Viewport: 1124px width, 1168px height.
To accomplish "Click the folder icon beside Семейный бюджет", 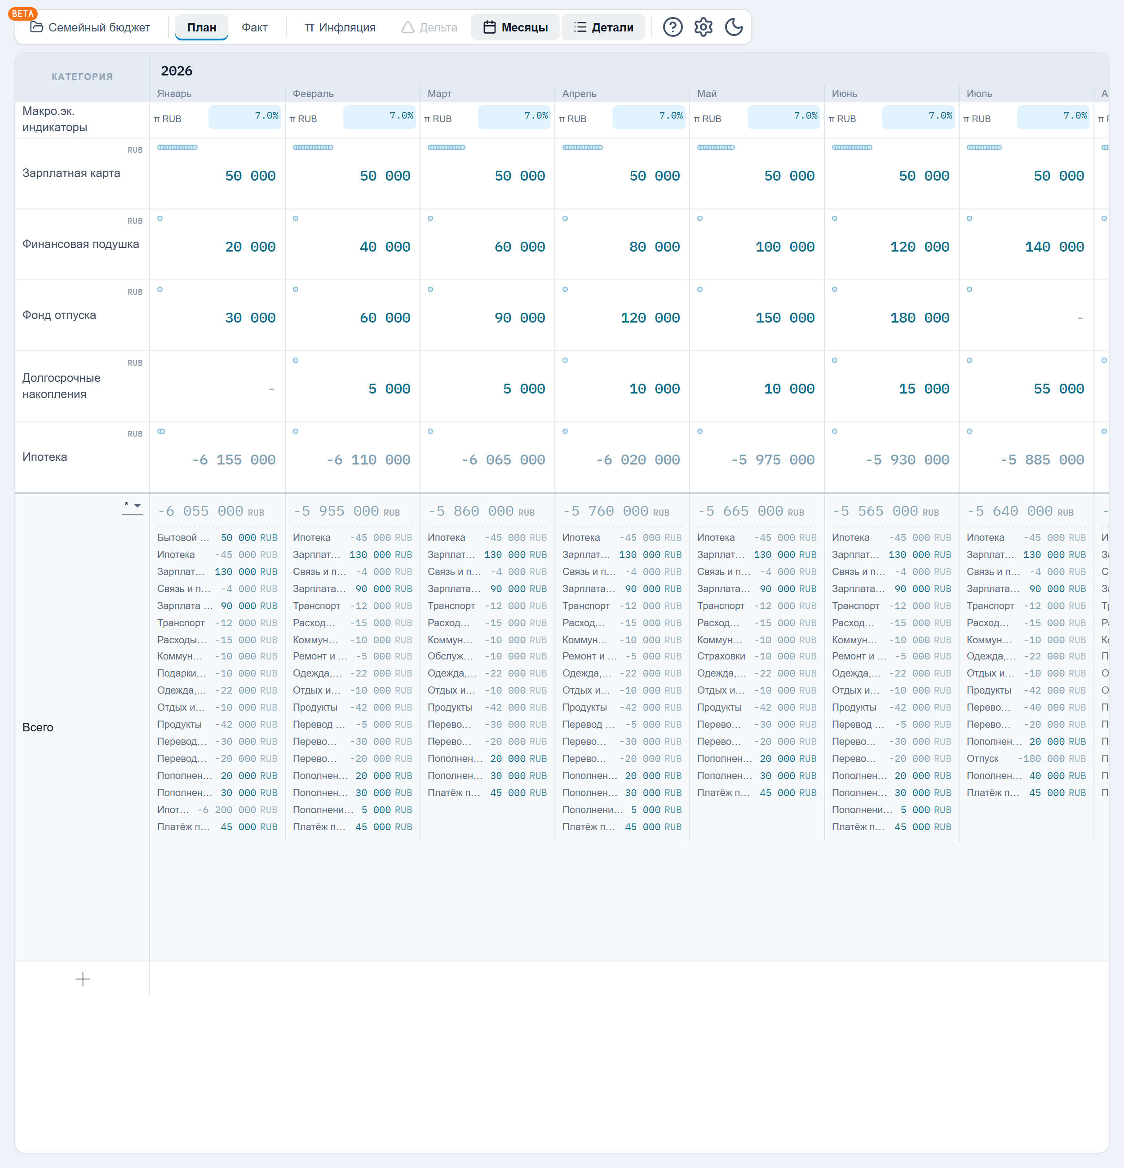I will point(36,27).
